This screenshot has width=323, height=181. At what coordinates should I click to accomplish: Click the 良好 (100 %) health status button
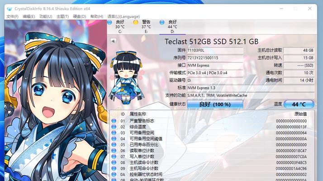[x=215, y=105]
